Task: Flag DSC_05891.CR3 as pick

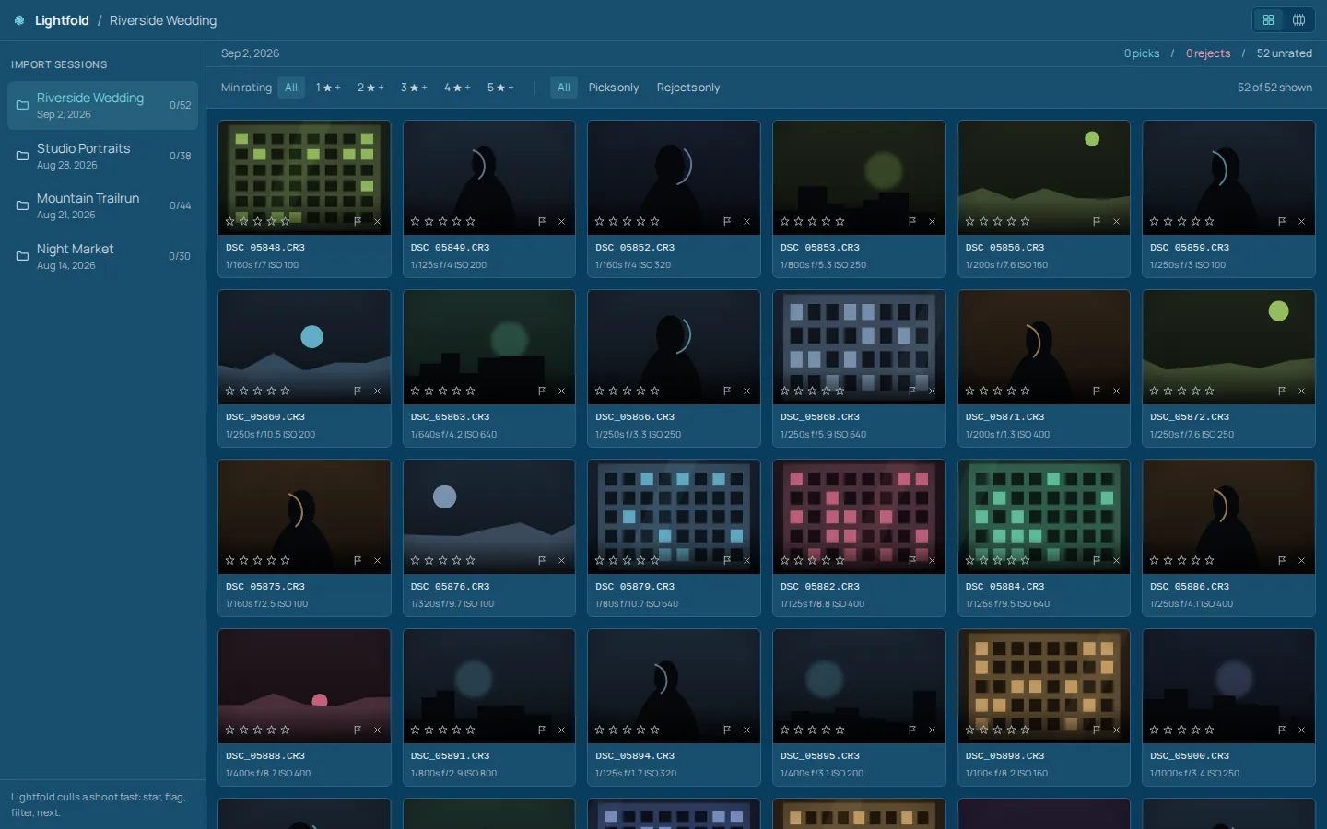Action: [x=542, y=730]
